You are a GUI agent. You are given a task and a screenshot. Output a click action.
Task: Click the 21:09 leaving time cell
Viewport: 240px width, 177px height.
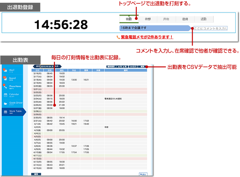62,105
